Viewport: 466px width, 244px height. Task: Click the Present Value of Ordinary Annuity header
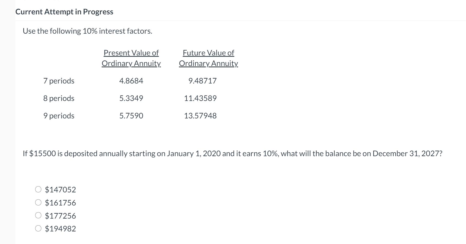point(131,58)
